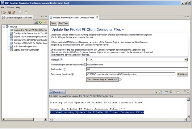Open help for Content Engine server host name

point(85,64)
